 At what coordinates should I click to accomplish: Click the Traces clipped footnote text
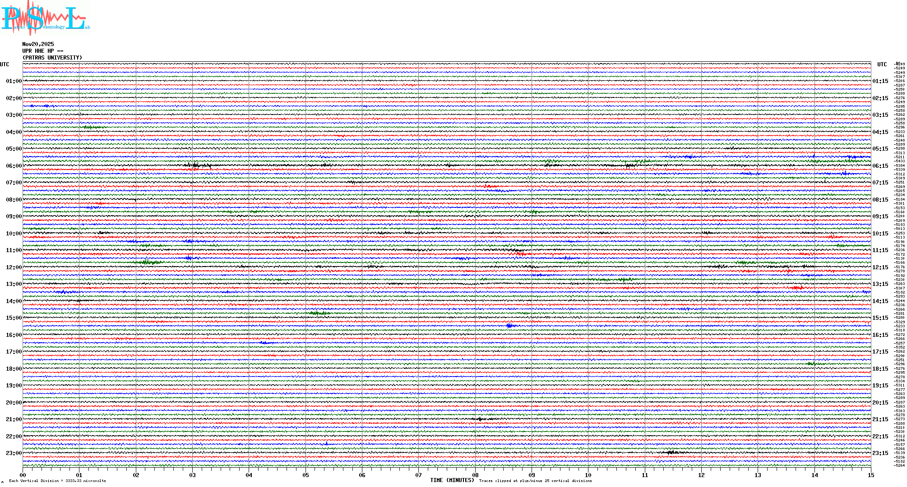point(535,481)
